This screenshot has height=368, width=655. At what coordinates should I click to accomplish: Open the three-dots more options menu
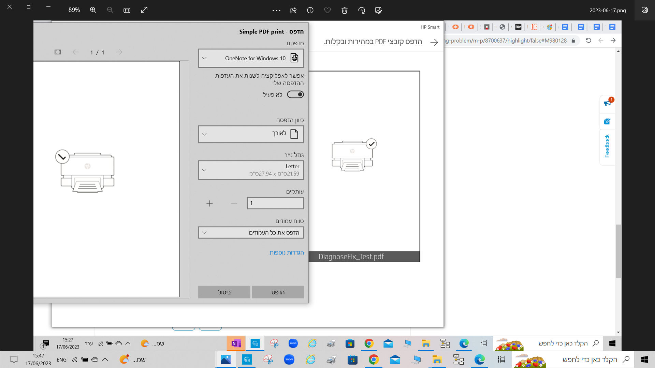276,10
